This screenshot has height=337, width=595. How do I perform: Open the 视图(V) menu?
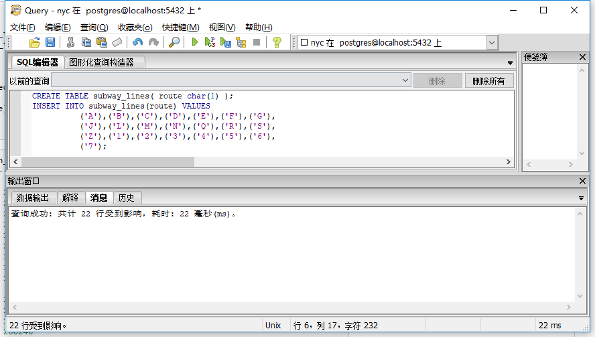(x=222, y=27)
